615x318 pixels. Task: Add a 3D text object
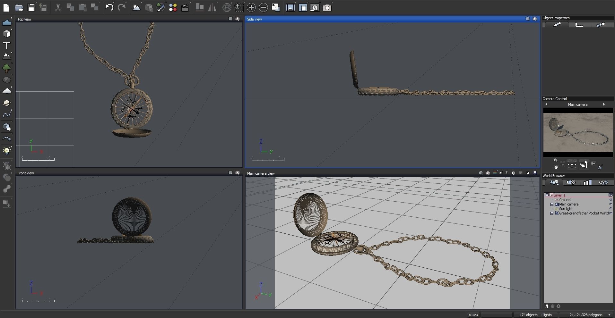tap(7, 45)
